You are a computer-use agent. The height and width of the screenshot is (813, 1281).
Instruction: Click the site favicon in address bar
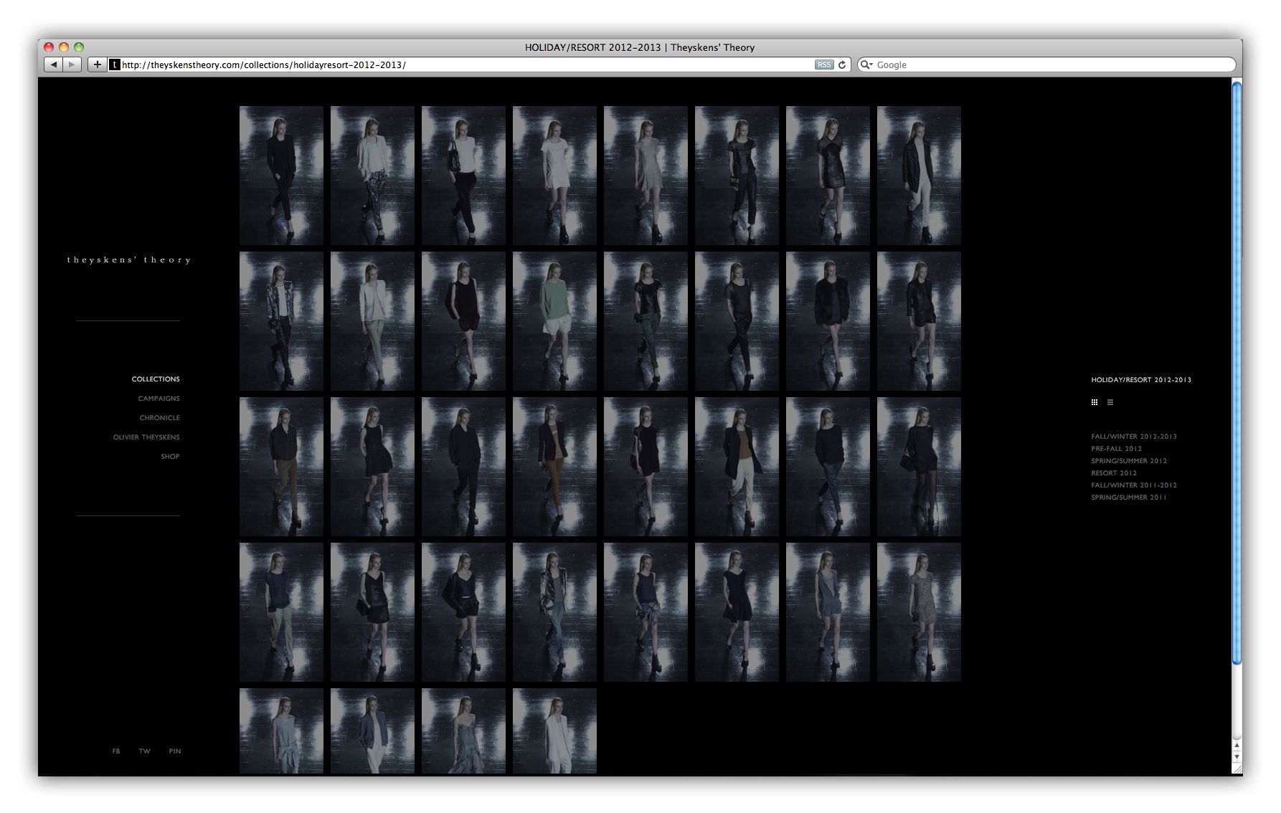click(x=115, y=65)
